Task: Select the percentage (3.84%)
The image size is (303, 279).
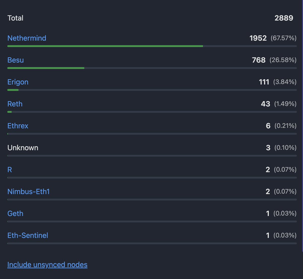Action: 285,82
